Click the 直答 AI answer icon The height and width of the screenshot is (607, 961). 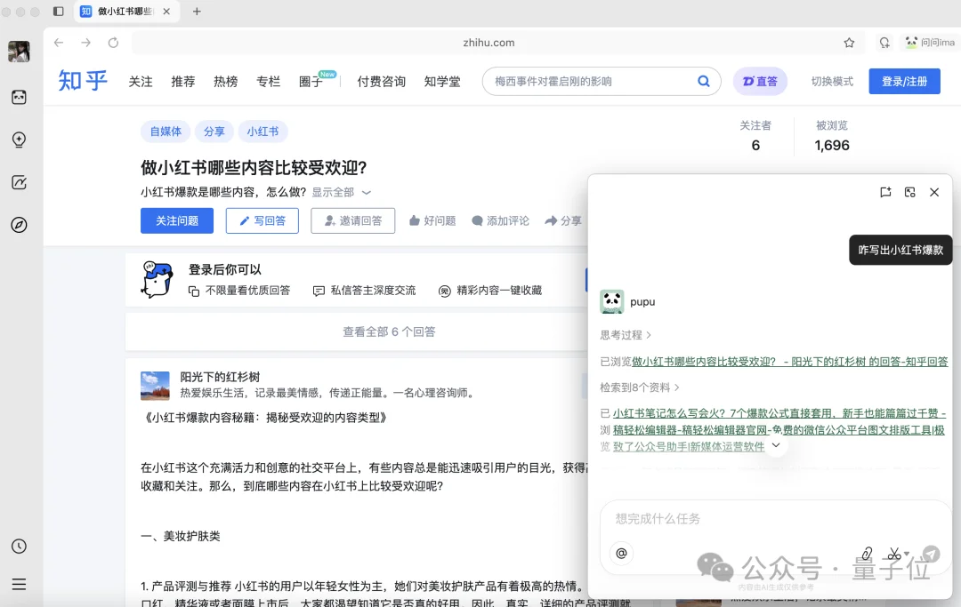pos(760,81)
